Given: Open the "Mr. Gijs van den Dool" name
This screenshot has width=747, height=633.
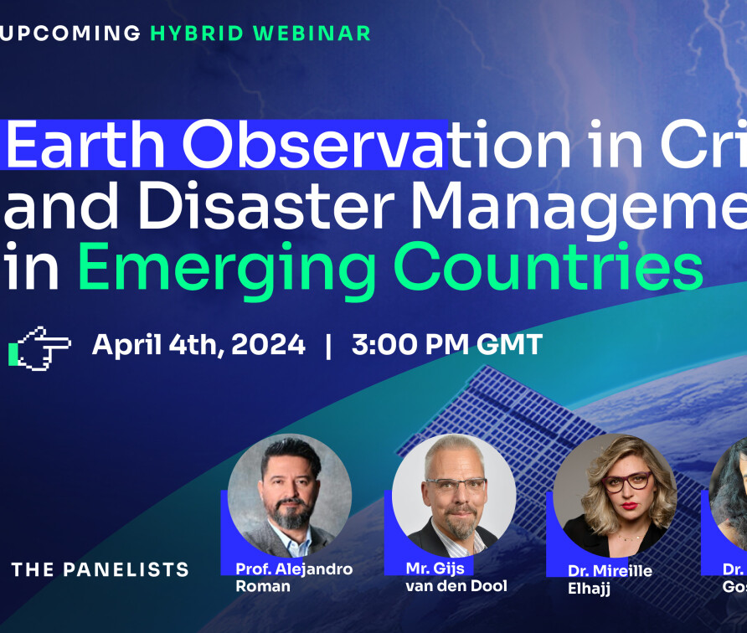Looking at the screenshot, I should [x=456, y=577].
